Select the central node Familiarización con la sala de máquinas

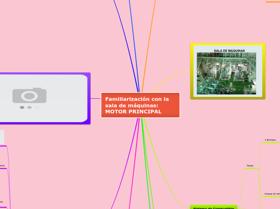click(140, 105)
